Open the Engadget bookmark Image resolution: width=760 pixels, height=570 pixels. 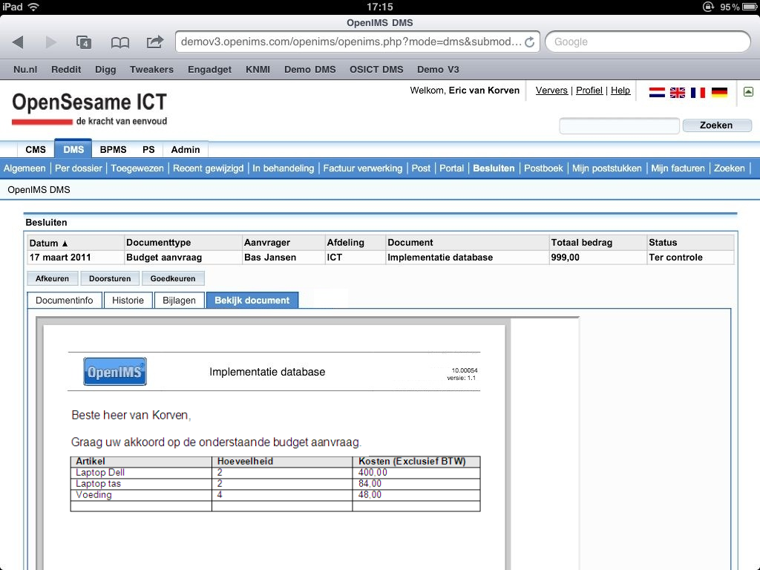209,69
